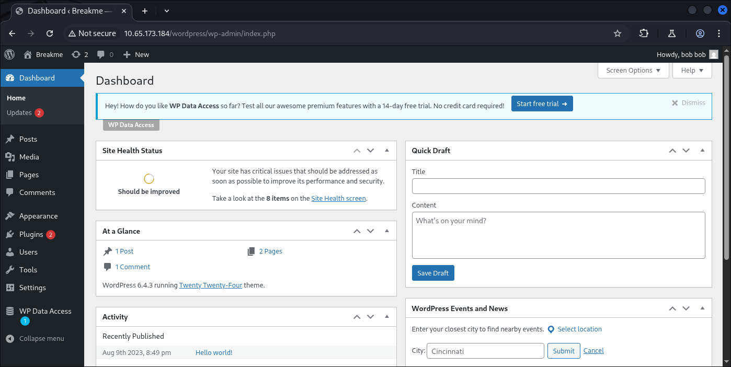The width and height of the screenshot is (731, 367).
Task: Move At a Glance panel down
Action: (x=371, y=231)
